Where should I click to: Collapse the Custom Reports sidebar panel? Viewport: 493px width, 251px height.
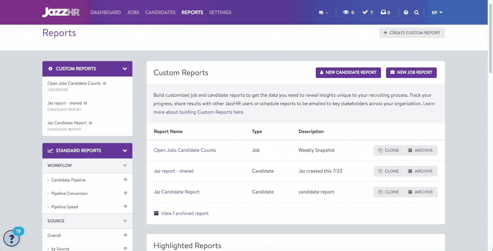(125, 69)
